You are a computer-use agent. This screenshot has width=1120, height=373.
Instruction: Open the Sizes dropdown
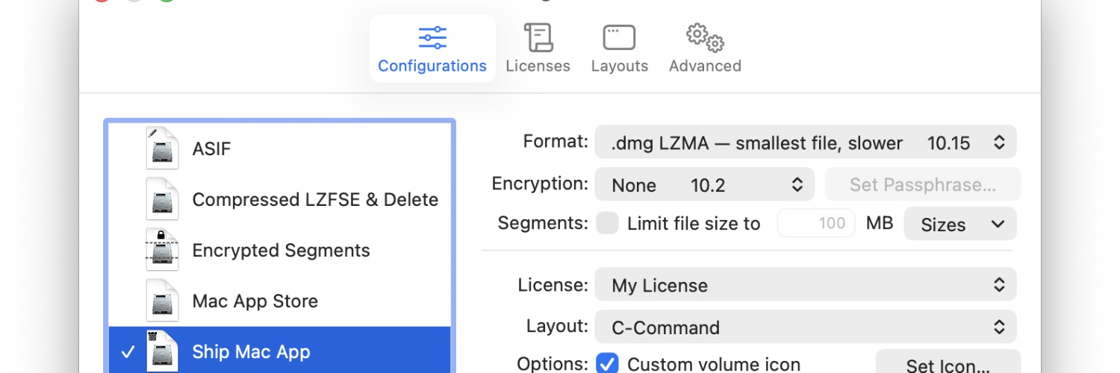coord(960,224)
